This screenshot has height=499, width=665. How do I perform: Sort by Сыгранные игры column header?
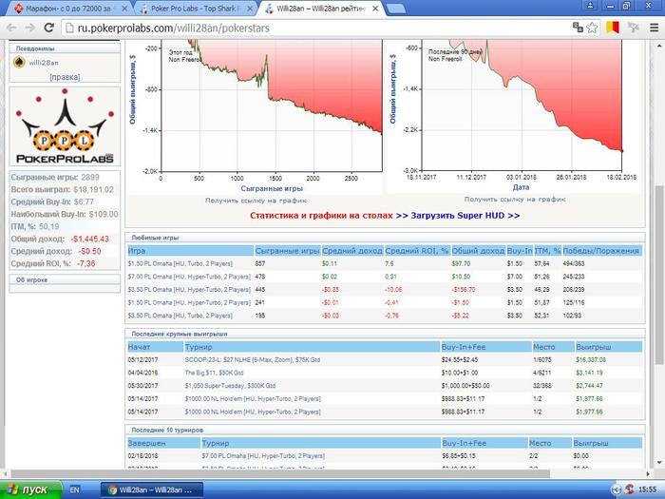click(287, 251)
